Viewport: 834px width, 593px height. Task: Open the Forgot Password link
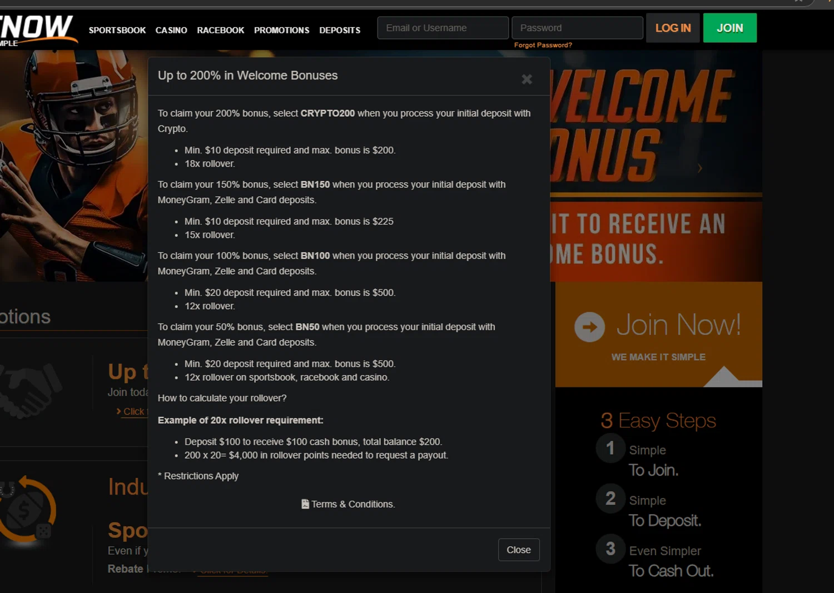543,45
